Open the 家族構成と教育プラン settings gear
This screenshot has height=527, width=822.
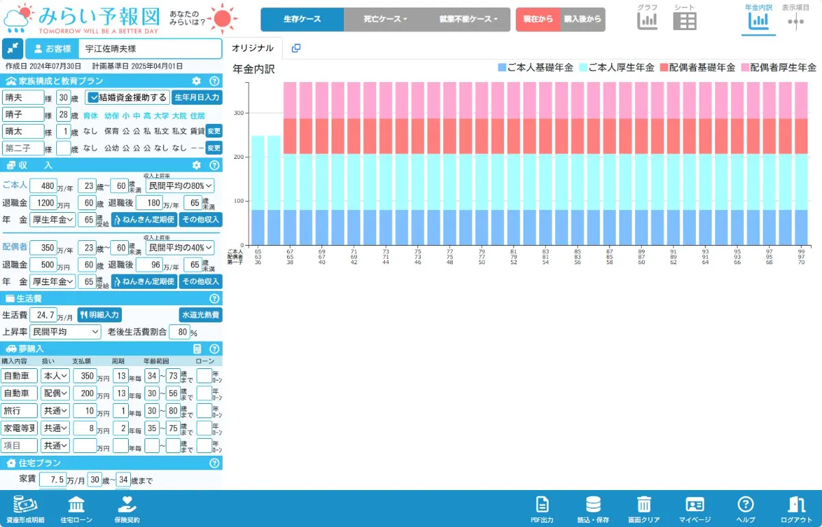click(197, 81)
